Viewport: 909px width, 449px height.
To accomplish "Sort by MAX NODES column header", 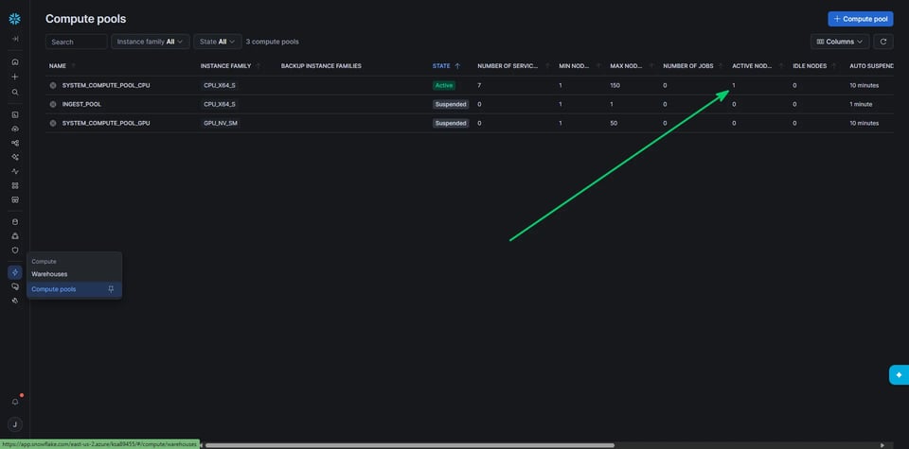I will point(624,66).
